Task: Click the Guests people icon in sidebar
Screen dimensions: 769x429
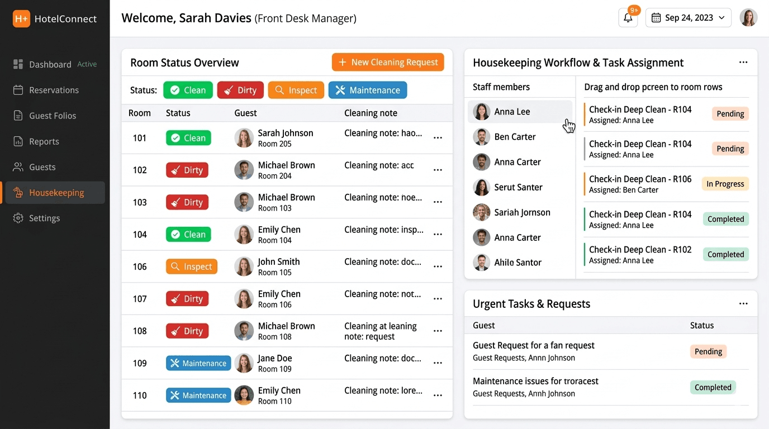Action: (x=18, y=167)
